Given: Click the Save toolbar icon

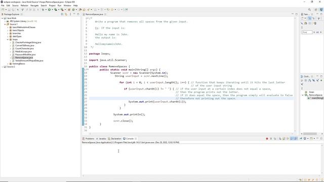Looking at the screenshot, I should pyautogui.click(x=9, y=10).
